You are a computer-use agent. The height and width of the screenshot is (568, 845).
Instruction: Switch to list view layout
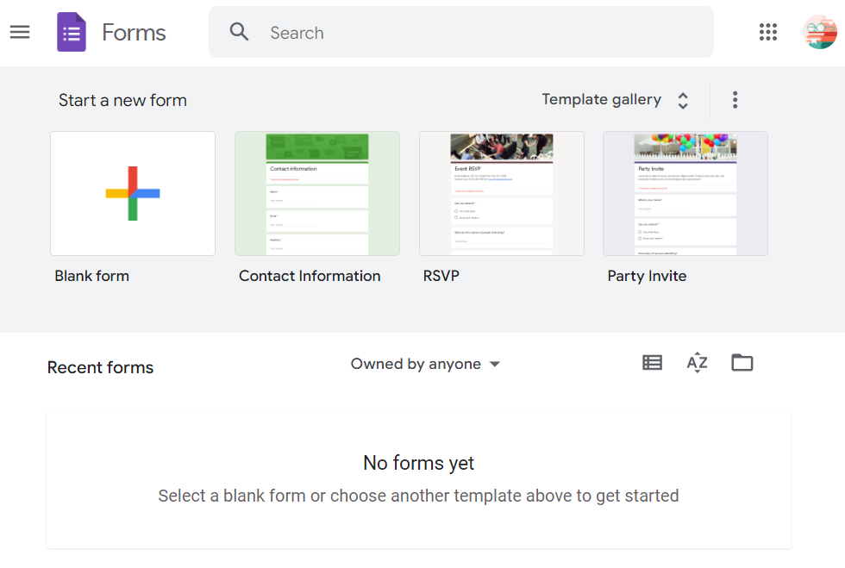click(653, 363)
